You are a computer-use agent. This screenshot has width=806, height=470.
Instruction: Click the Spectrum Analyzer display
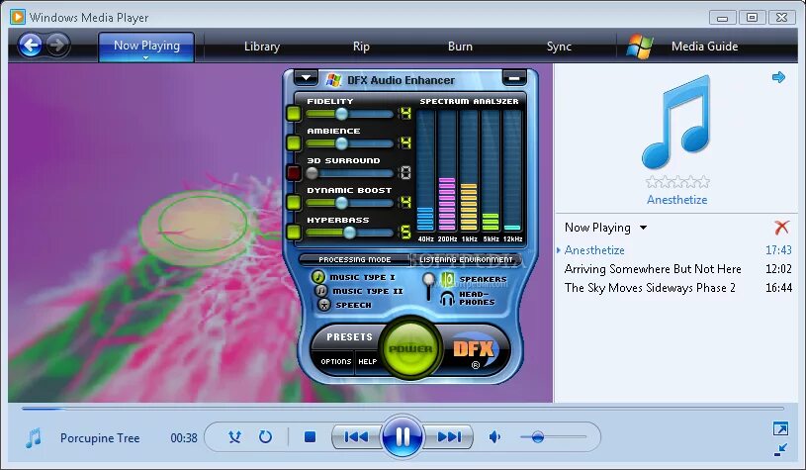[x=469, y=170]
